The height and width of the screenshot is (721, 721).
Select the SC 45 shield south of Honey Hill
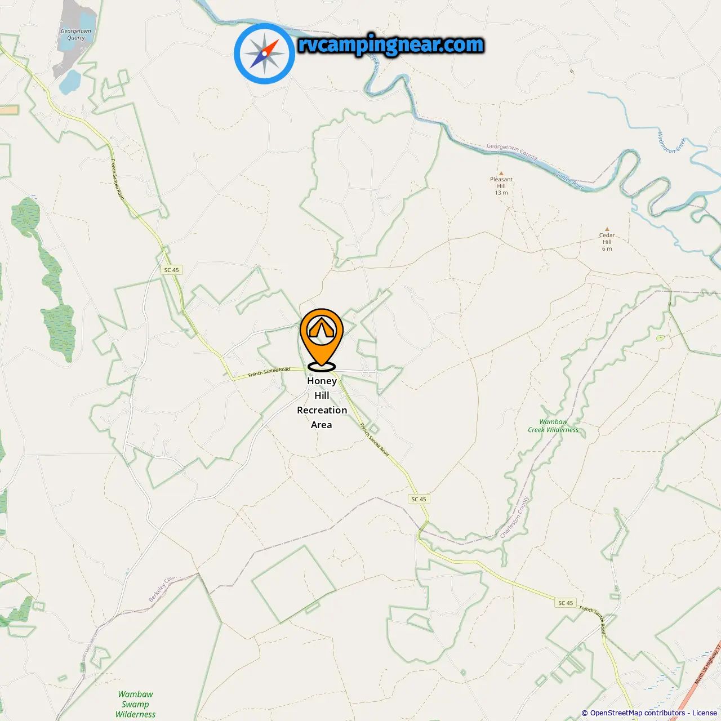coord(419,499)
